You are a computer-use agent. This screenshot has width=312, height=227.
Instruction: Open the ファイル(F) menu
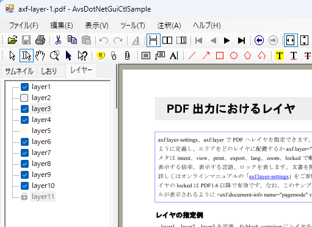tap(24, 26)
